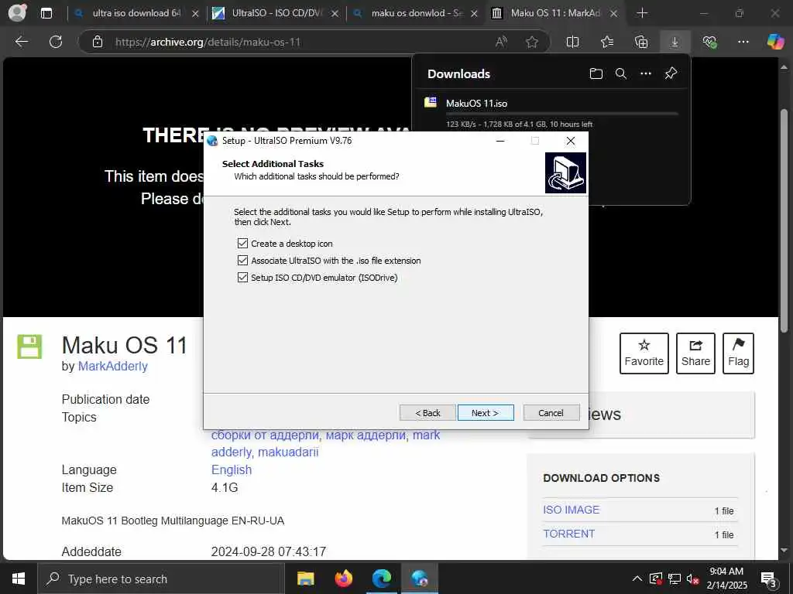The height and width of the screenshot is (594, 793).
Task: Click the page vertical scrollbar
Action: click(x=784, y=222)
